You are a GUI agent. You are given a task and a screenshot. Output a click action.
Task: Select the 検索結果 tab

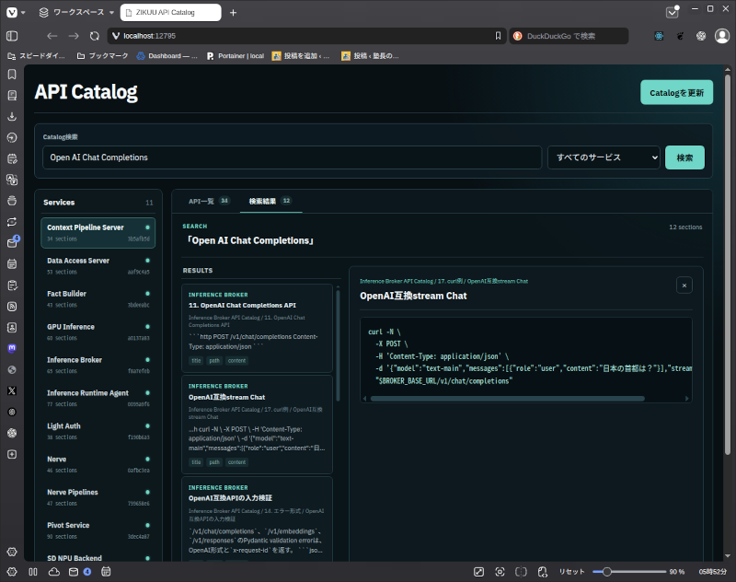270,201
